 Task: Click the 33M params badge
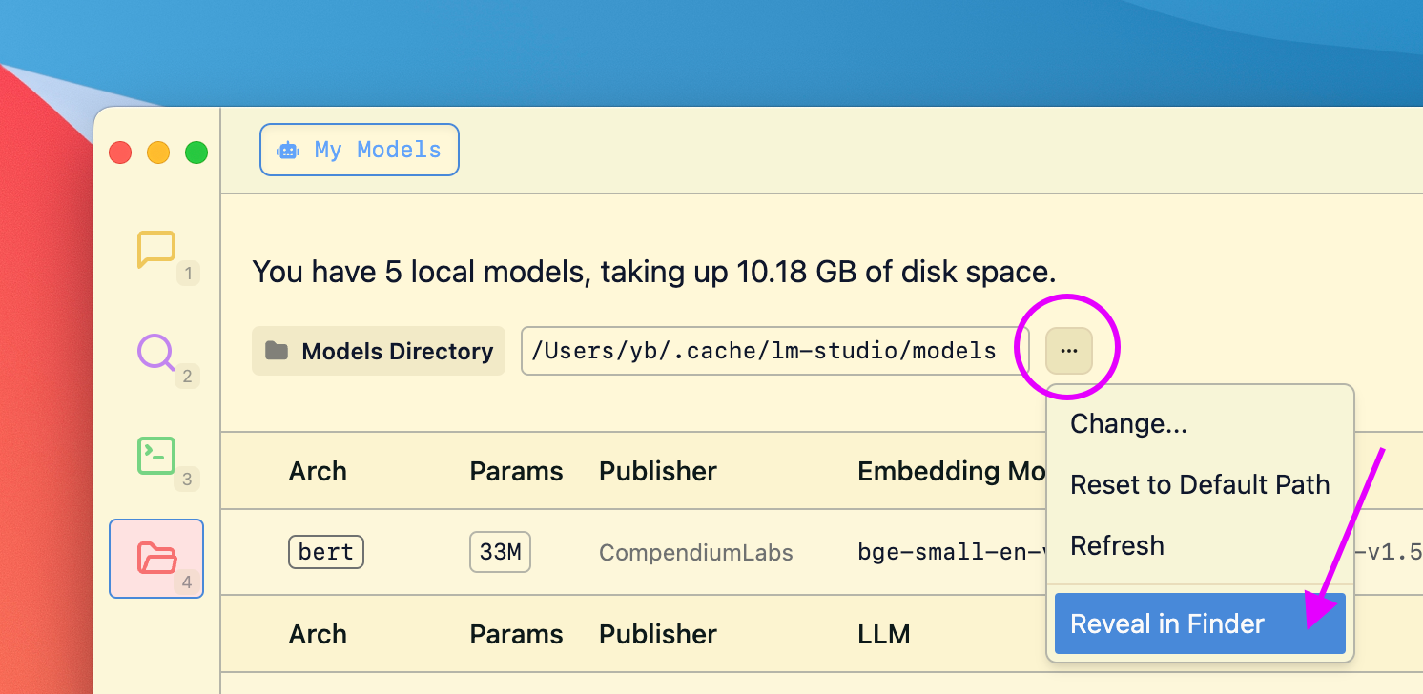click(500, 552)
